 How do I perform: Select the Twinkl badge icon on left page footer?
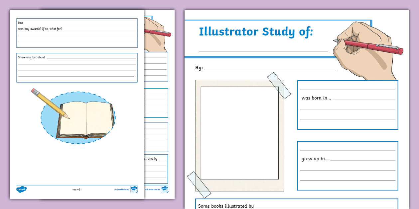click(134, 189)
